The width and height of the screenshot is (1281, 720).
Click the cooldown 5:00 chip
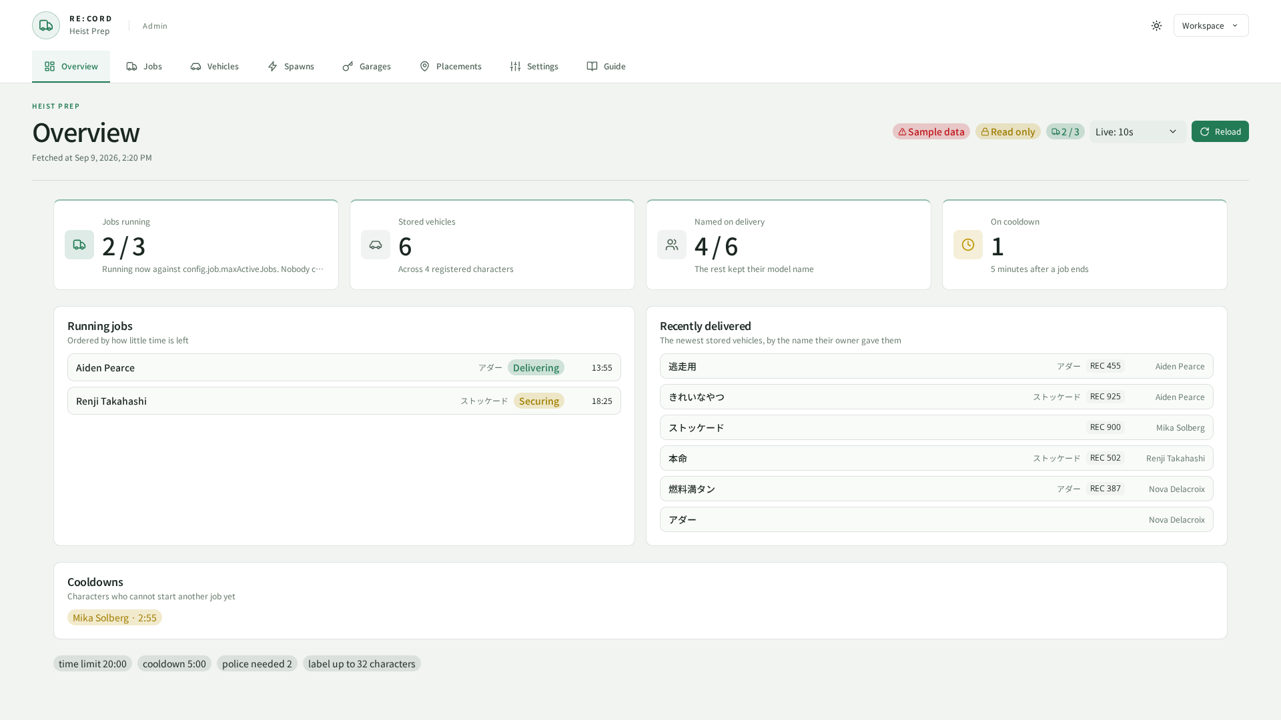pyautogui.click(x=174, y=663)
